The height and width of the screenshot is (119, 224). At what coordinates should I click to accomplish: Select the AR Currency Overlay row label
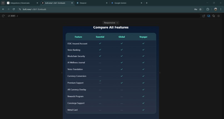tap(77, 90)
